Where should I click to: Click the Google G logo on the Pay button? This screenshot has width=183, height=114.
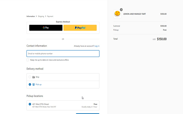pyautogui.click(x=44, y=28)
